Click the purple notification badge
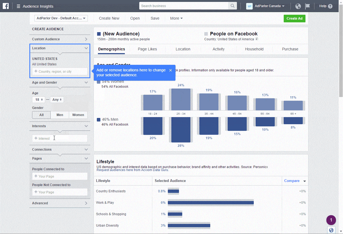Viewport: 343px width, 234px height. click(x=331, y=220)
